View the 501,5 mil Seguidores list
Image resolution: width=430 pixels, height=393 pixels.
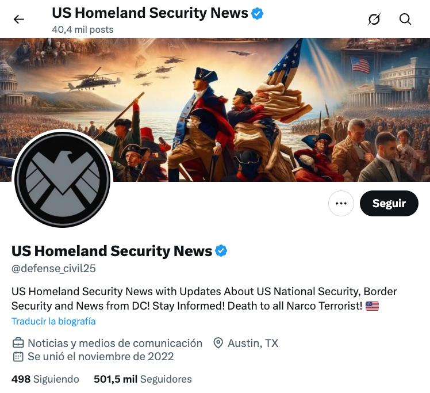tap(143, 379)
